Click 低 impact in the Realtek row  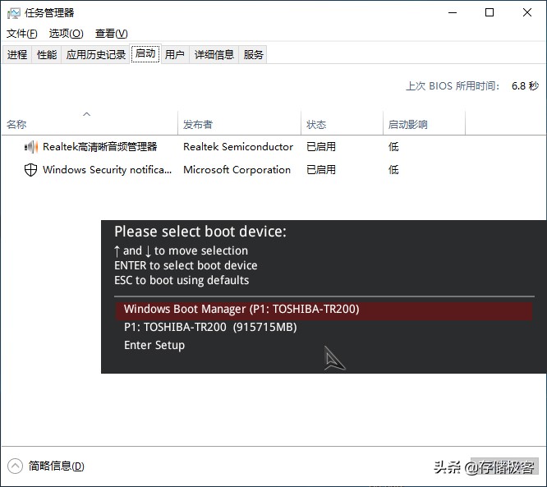[393, 147]
